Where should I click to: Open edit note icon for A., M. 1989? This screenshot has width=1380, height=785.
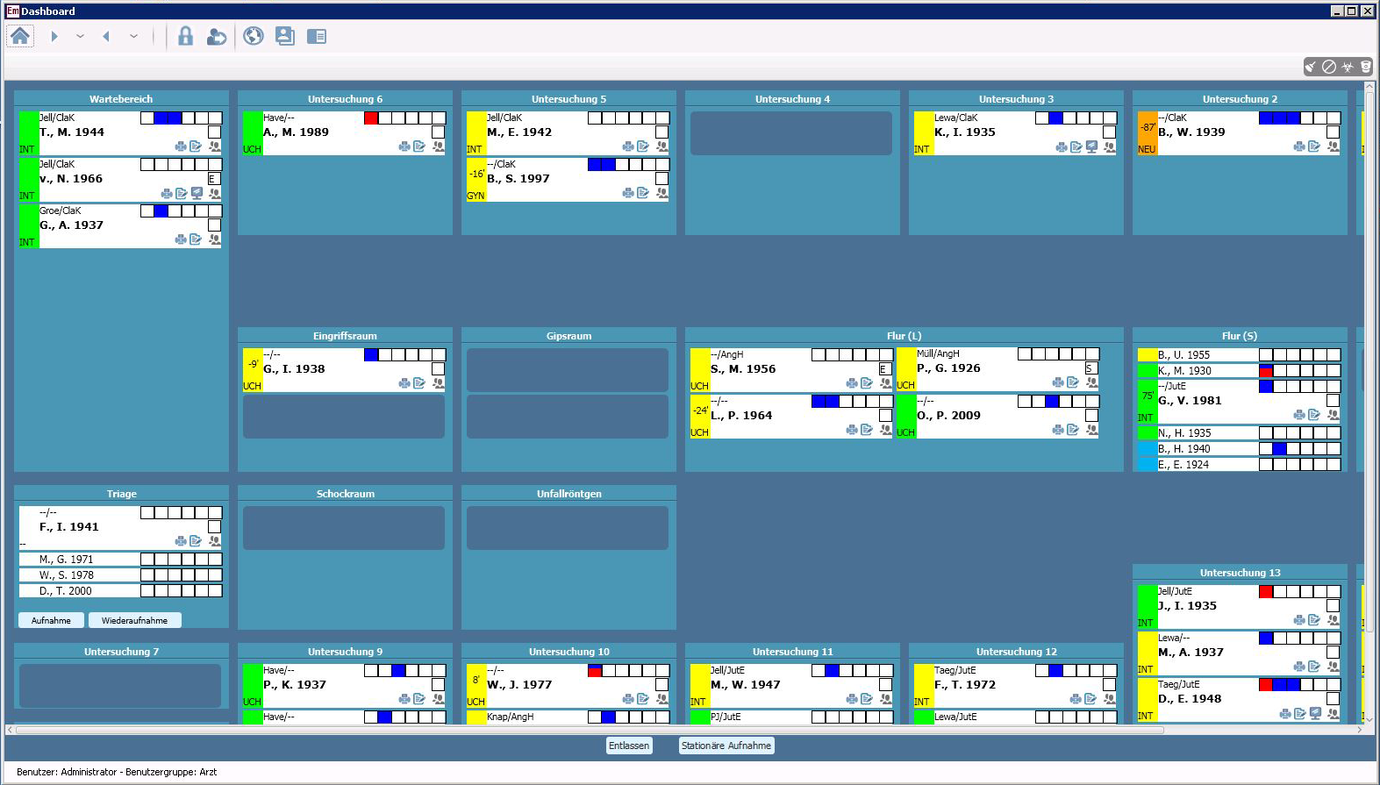pyautogui.click(x=419, y=146)
